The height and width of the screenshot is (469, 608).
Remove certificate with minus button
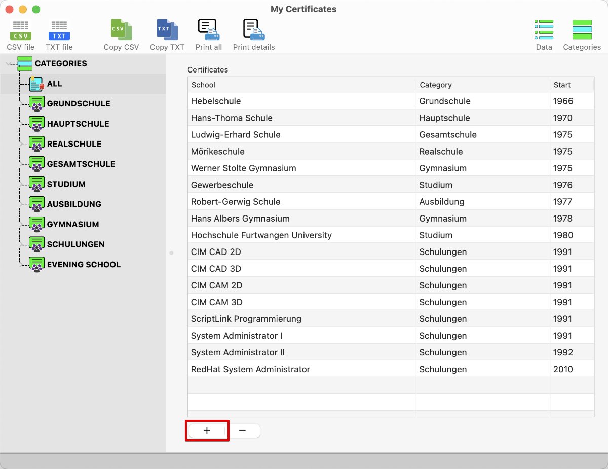(242, 430)
